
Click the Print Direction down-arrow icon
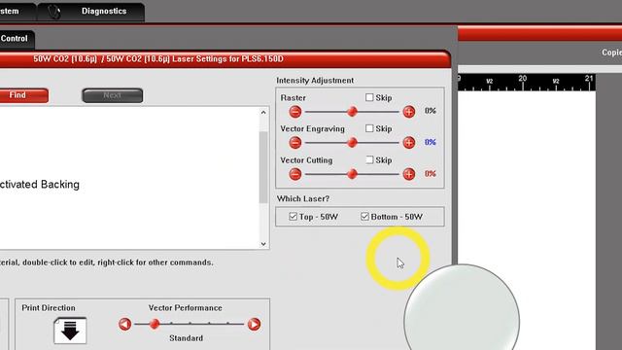point(70,331)
